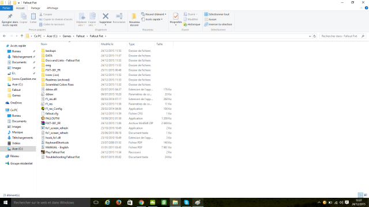
Task: Click Modifier in the ribbon
Action: click(x=191, y=19)
